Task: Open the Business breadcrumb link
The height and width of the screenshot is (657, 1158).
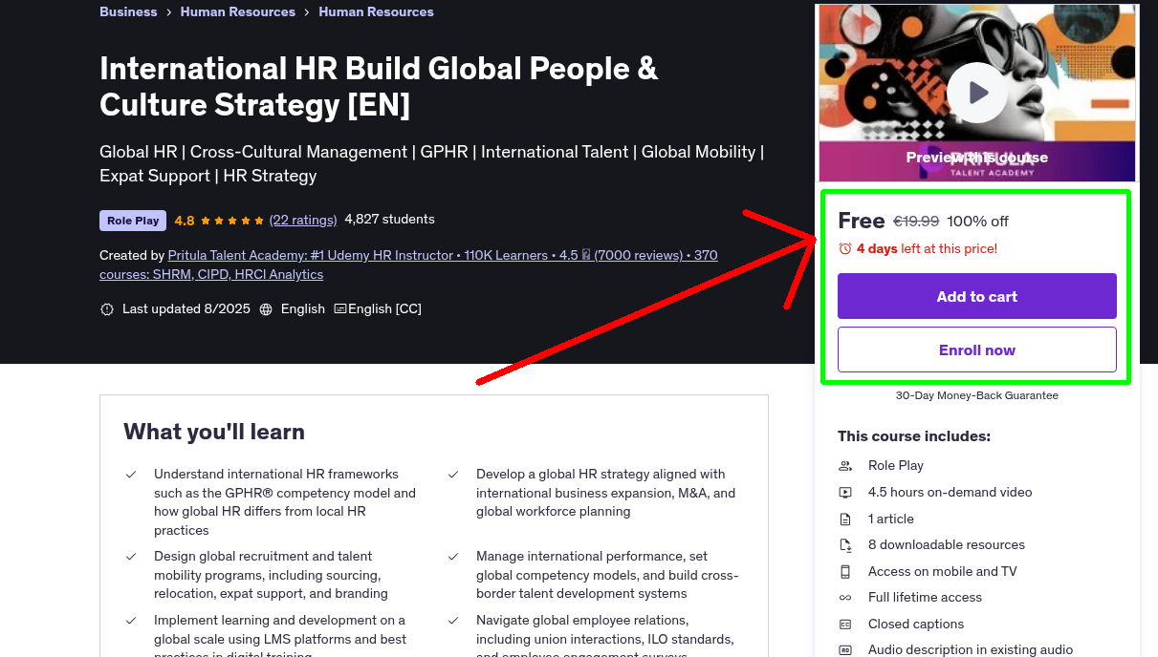Action: pos(128,11)
